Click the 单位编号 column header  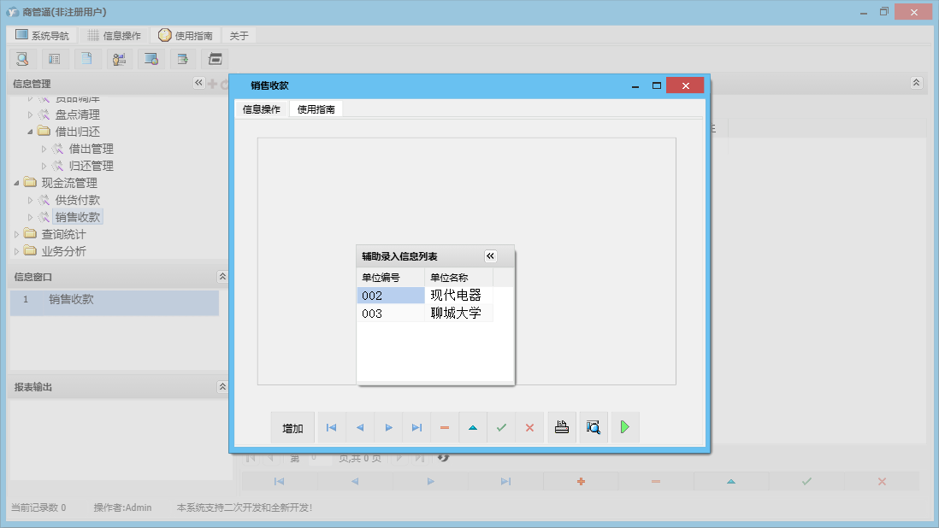391,278
